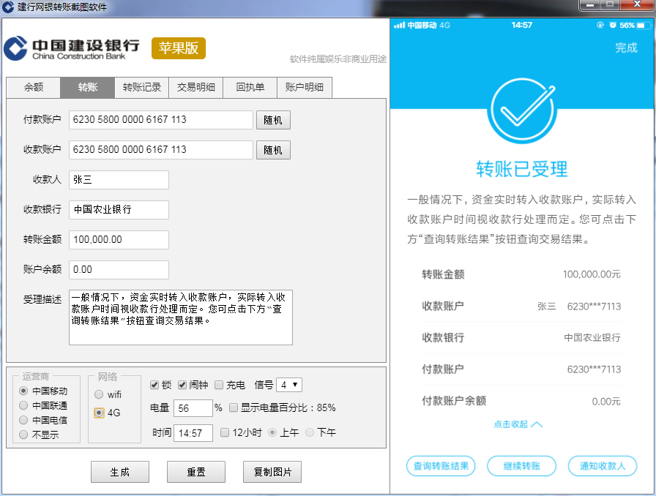Click the 时间 input showing 14:57
The width and height of the screenshot is (656, 496).
(193, 433)
